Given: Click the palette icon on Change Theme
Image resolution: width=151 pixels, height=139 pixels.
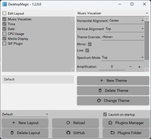Looking at the screenshot, I should 99,101.
